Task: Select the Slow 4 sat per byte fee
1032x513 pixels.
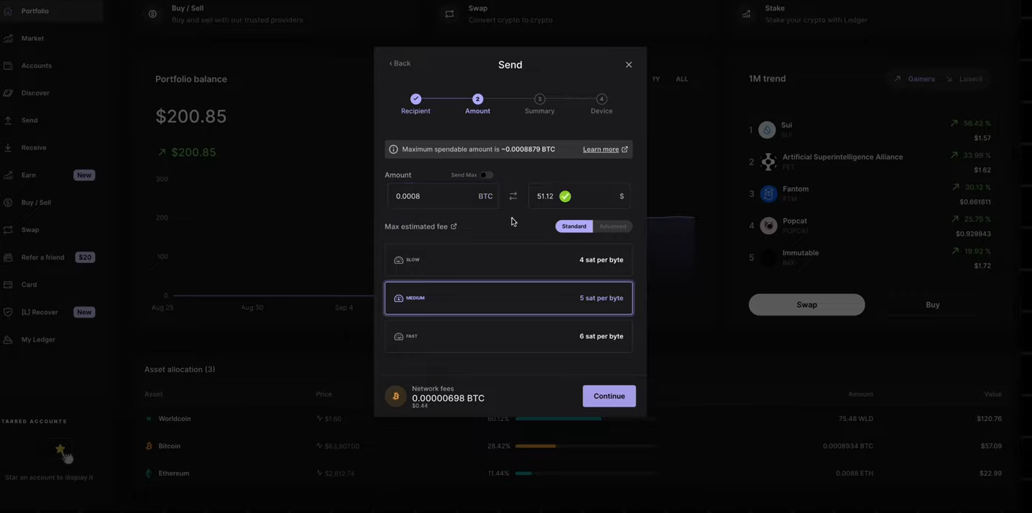Action: pos(508,260)
